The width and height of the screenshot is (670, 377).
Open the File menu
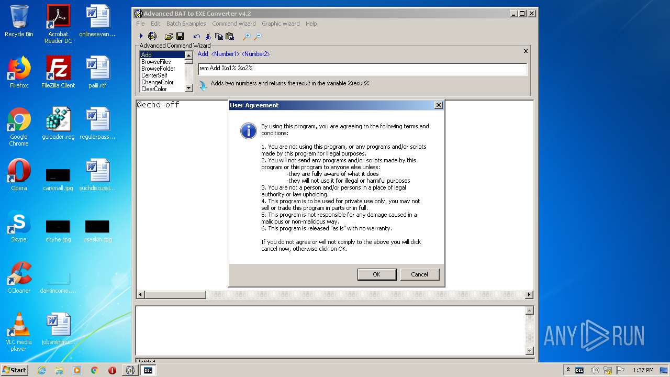click(140, 24)
